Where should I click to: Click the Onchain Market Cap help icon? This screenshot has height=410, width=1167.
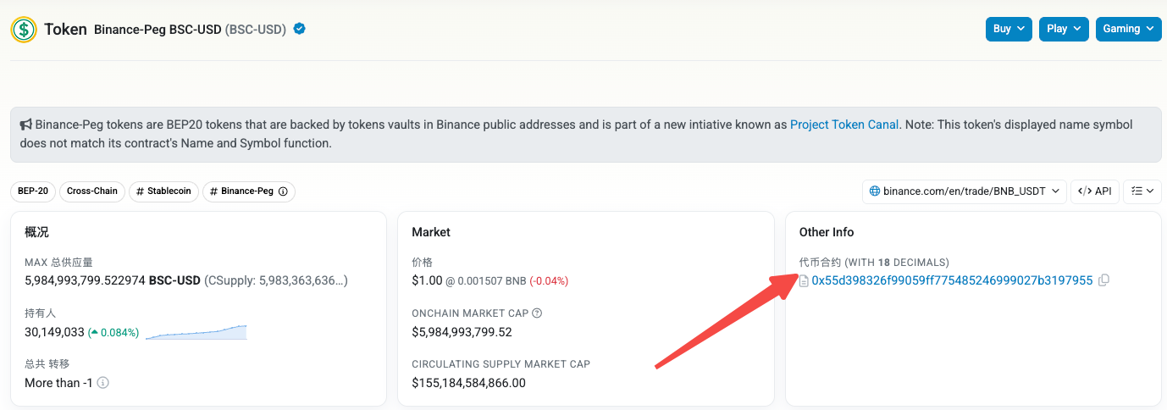[537, 313]
